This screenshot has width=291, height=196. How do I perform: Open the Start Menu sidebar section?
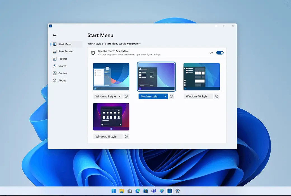[66, 44]
